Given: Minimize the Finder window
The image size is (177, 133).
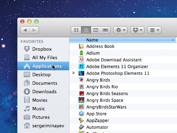Looking at the screenshot, I should (29, 22).
